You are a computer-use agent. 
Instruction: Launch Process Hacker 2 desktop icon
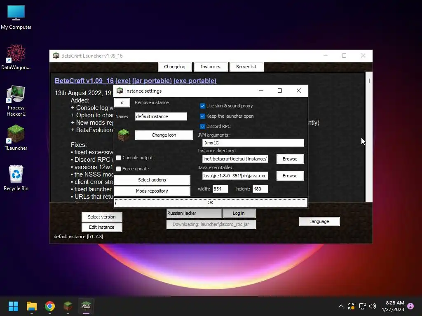point(16,101)
